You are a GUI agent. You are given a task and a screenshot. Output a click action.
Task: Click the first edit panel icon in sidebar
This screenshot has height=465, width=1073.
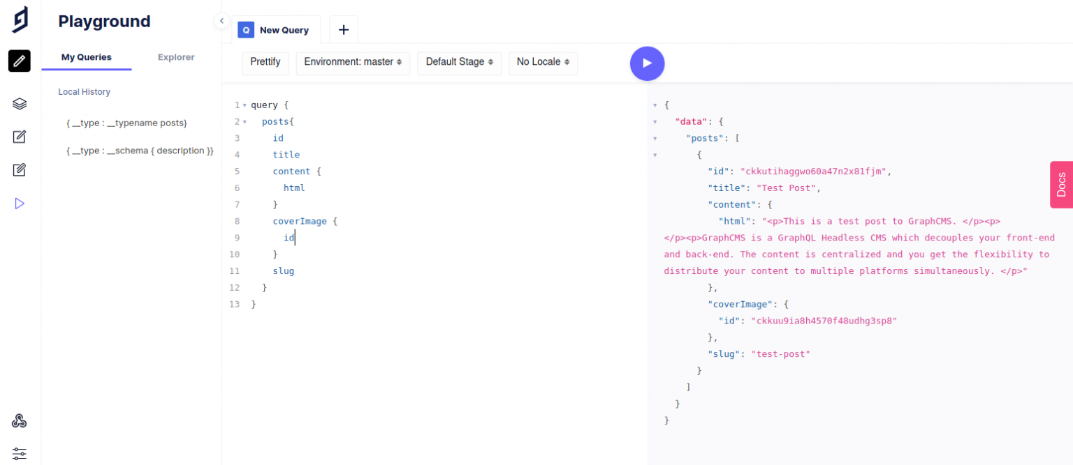pyautogui.click(x=19, y=137)
